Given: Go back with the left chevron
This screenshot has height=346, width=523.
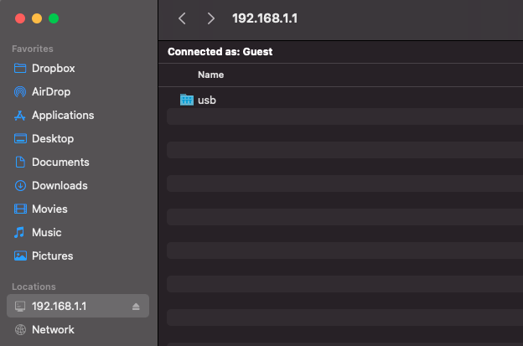Looking at the screenshot, I should click(x=182, y=18).
